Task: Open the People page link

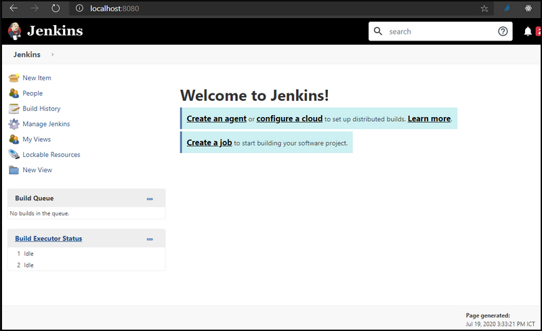Action: click(x=33, y=93)
